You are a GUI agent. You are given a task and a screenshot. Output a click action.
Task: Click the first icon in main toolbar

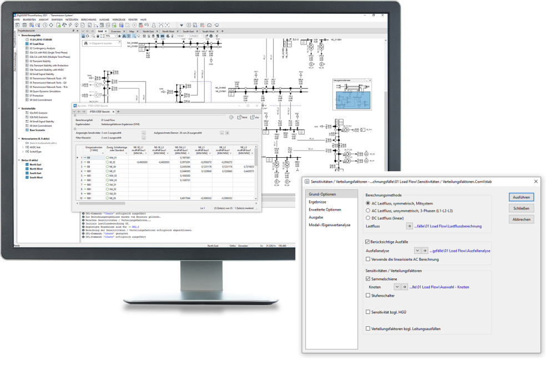click(x=17, y=25)
